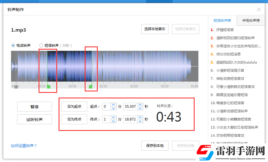268x162 pixels.
Task: Increase end point seconds with up arrow
Action: click(140, 117)
